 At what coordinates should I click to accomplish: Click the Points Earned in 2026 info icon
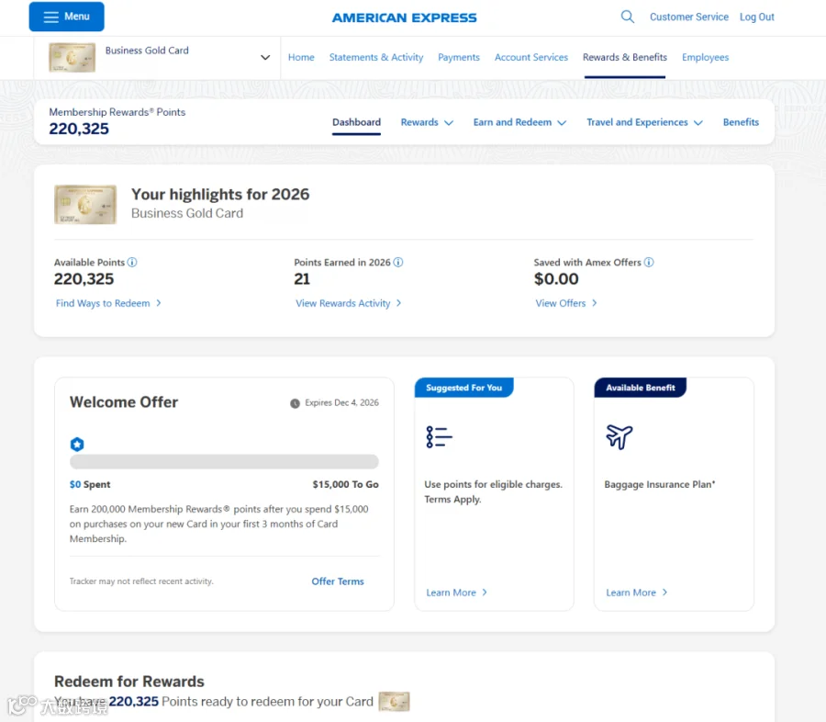[x=398, y=262]
